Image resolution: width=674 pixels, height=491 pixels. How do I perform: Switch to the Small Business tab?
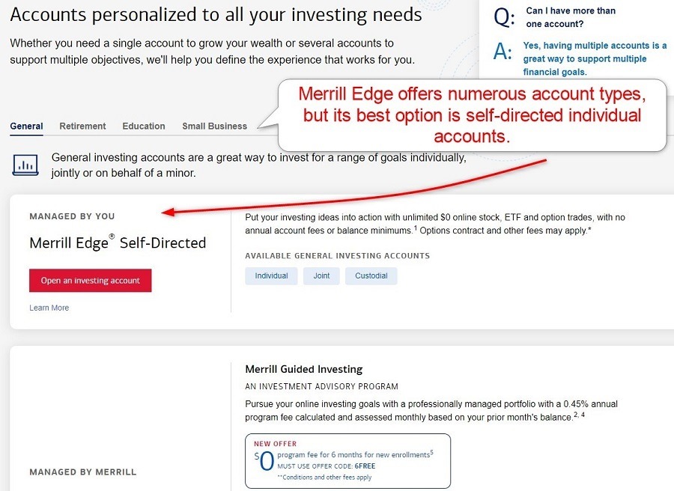[214, 126]
